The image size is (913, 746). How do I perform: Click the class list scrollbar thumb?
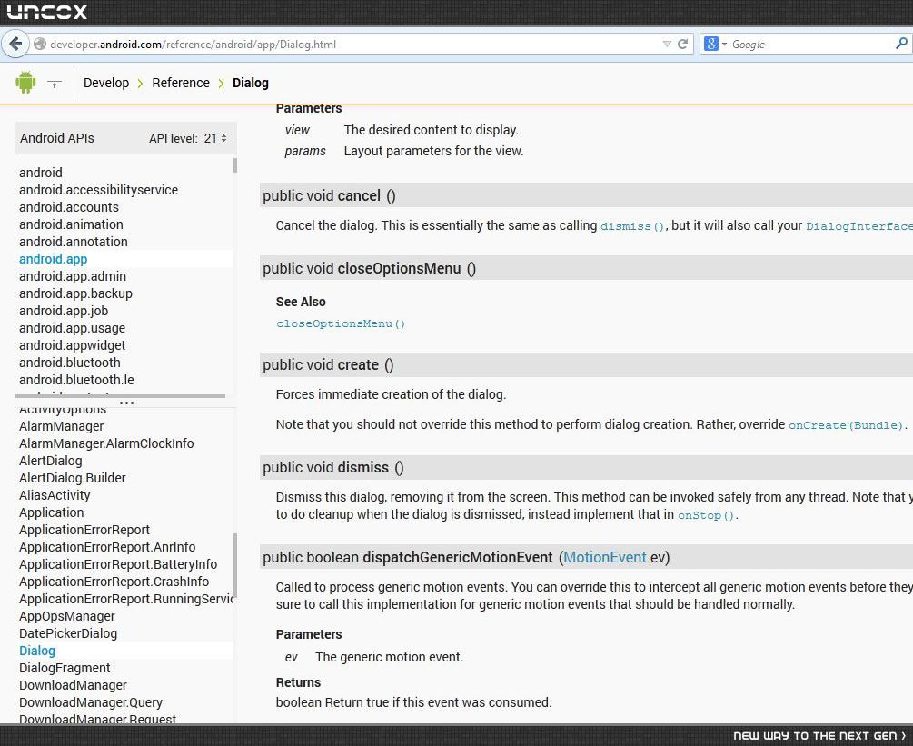coord(235,565)
